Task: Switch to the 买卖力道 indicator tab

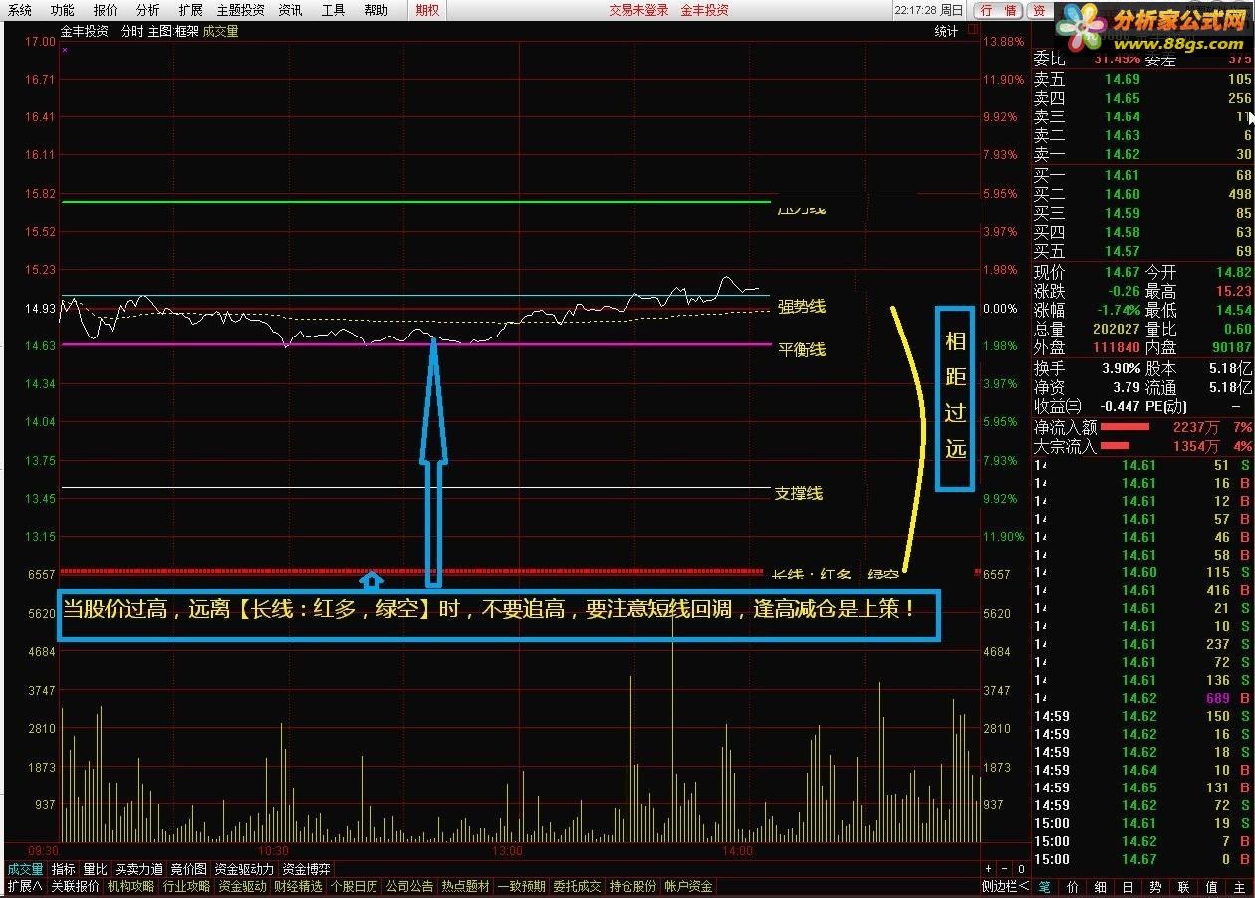Action: 138,869
